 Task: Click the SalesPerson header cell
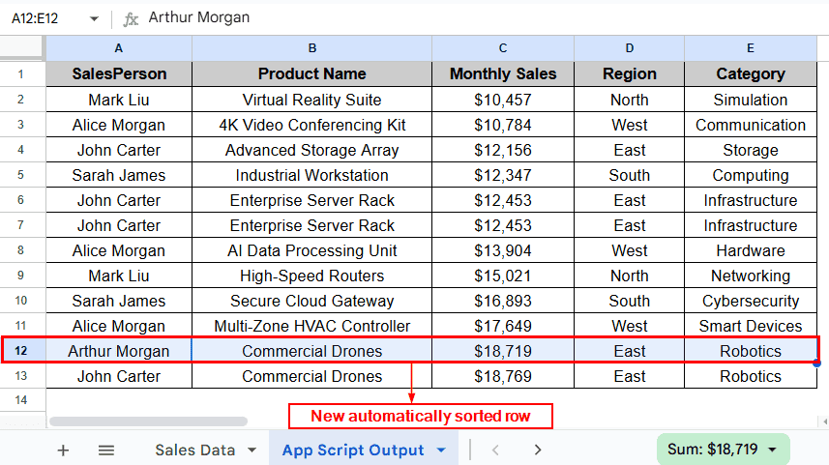click(119, 74)
